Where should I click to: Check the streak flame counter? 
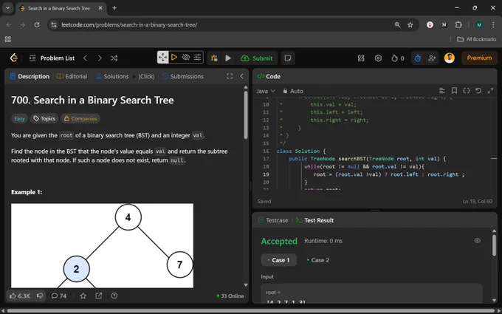[x=398, y=58]
